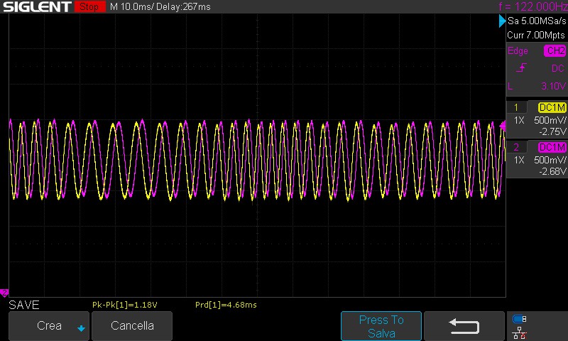This screenshot has height=341, width=568.
Task: Select the SAVE menu title
Action: (x=24, y=305)
